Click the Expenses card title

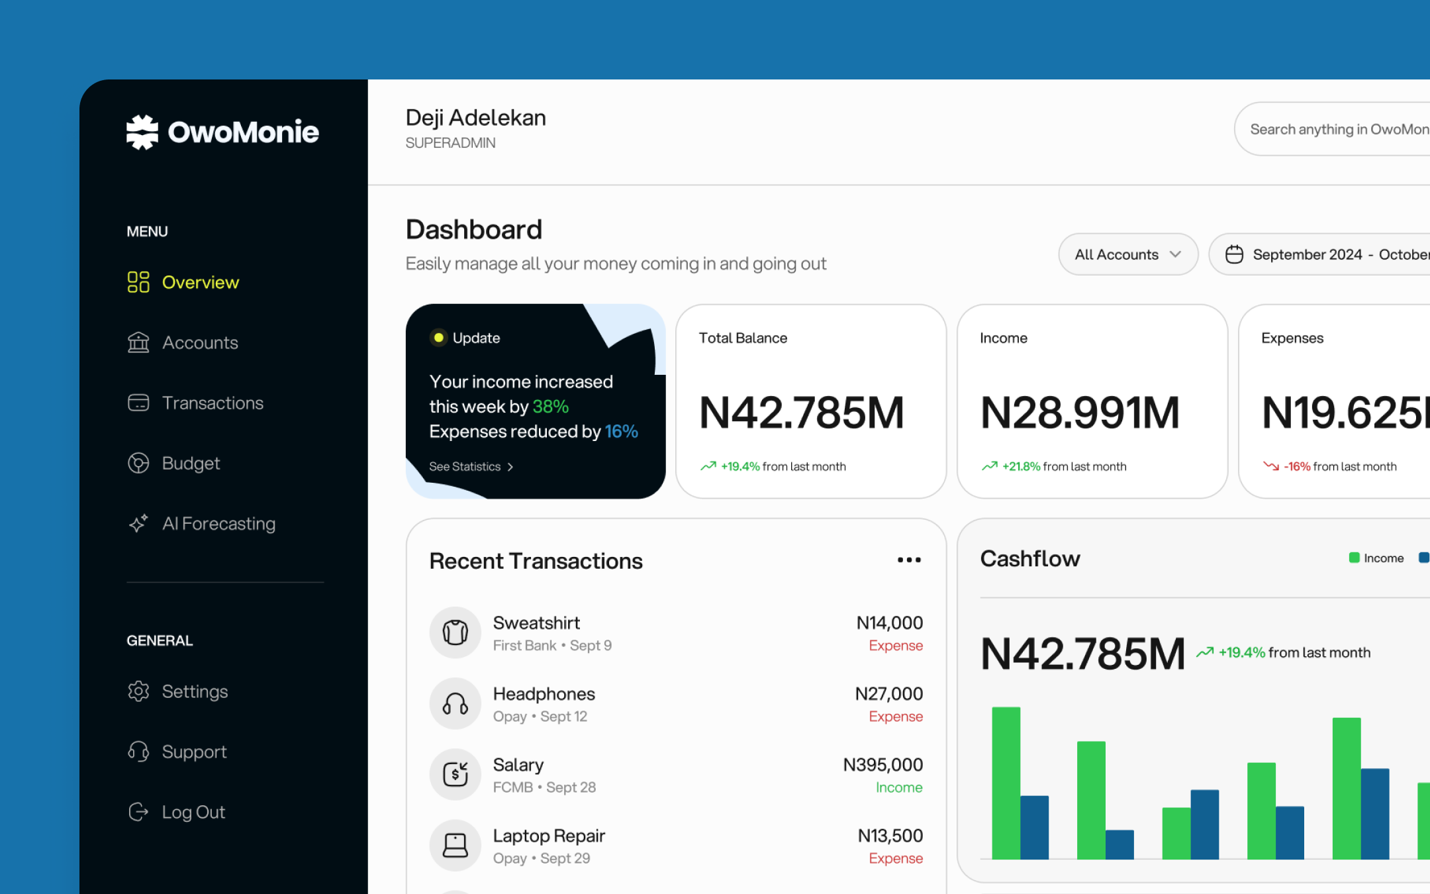click(1292, 338)
